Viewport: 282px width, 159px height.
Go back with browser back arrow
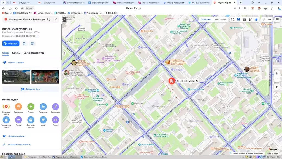click(4, 8)
